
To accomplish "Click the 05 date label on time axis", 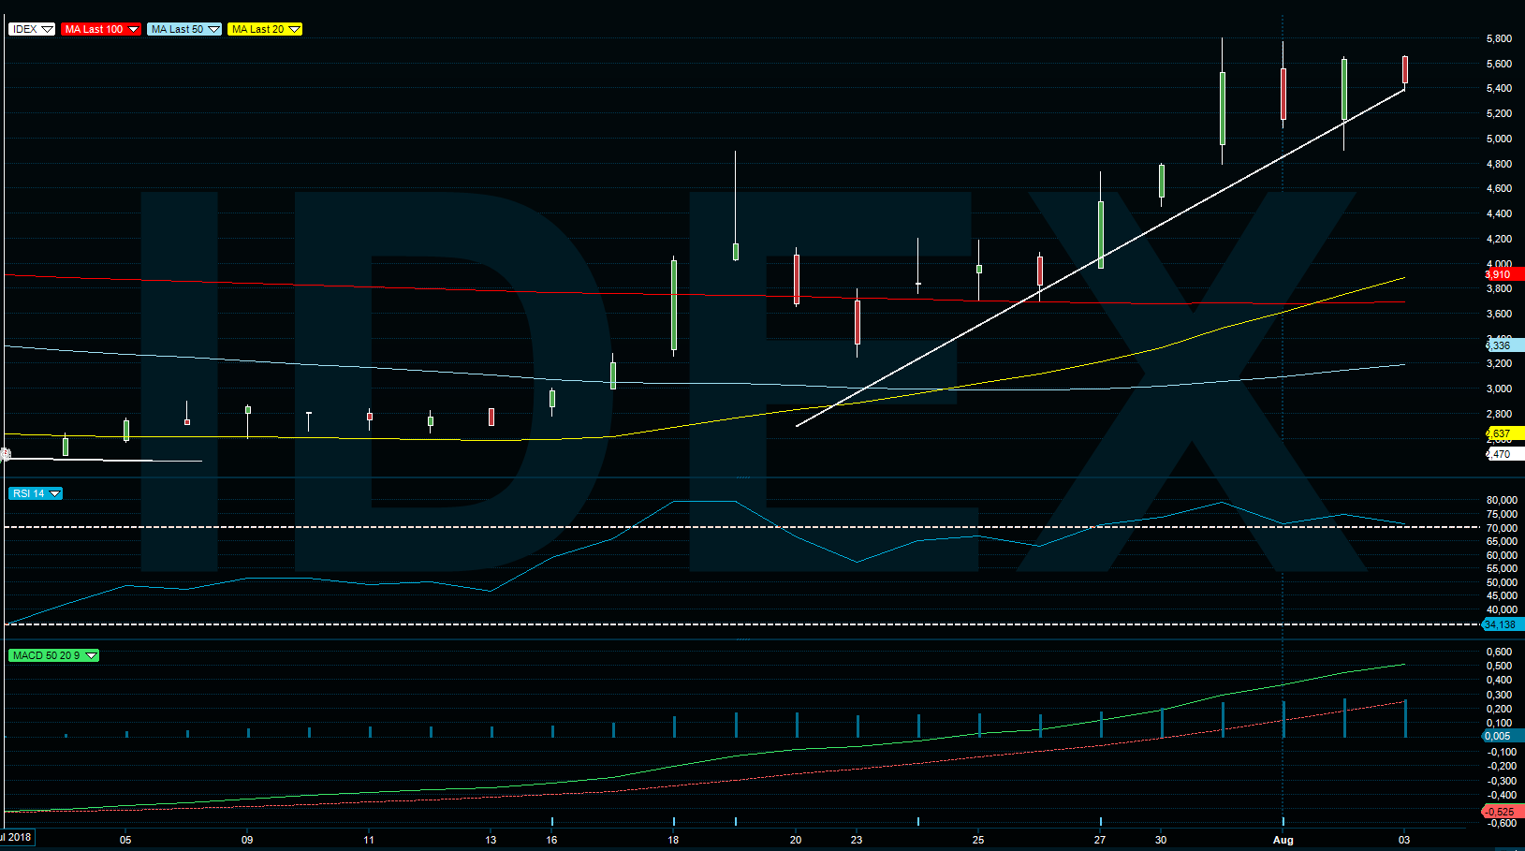I will tap(125, 840).
